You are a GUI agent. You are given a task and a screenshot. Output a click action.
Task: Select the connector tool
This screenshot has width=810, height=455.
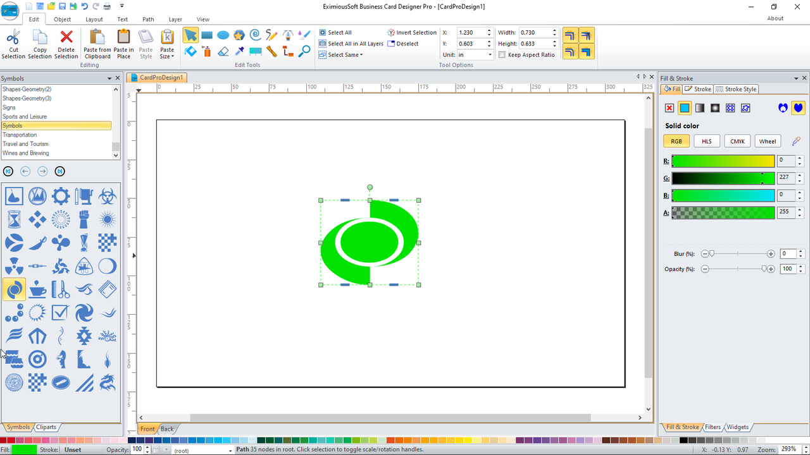pyautogui.click(x=288, y=51)
